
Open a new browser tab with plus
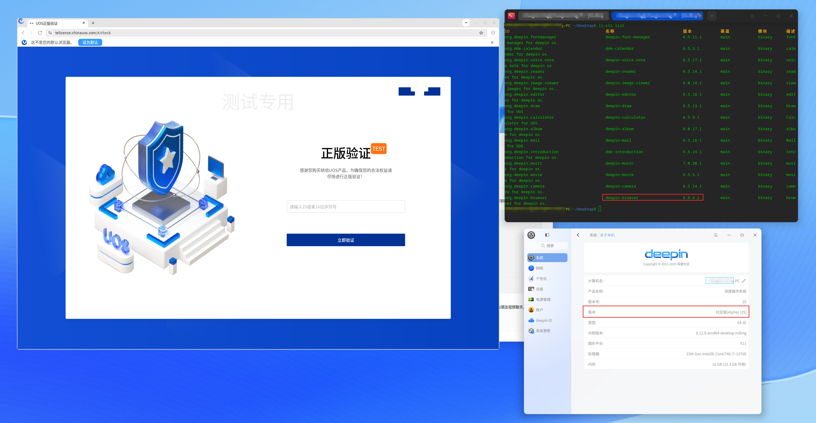pyautogui.click(x=93, y=23)
